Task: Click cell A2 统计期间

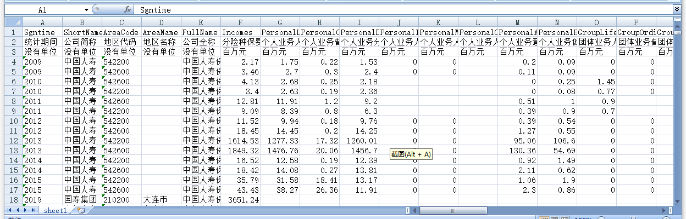Action: click(43, 42)
